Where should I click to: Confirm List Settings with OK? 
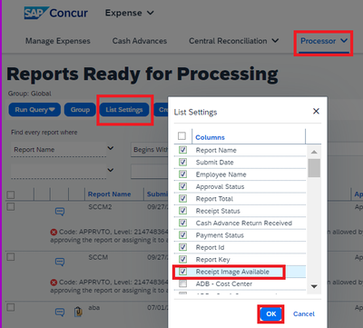[271, 313]
